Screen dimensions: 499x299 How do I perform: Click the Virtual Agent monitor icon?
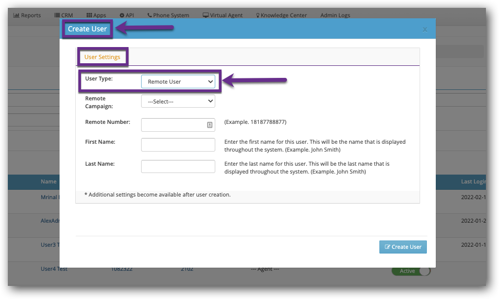coord(206,15)
